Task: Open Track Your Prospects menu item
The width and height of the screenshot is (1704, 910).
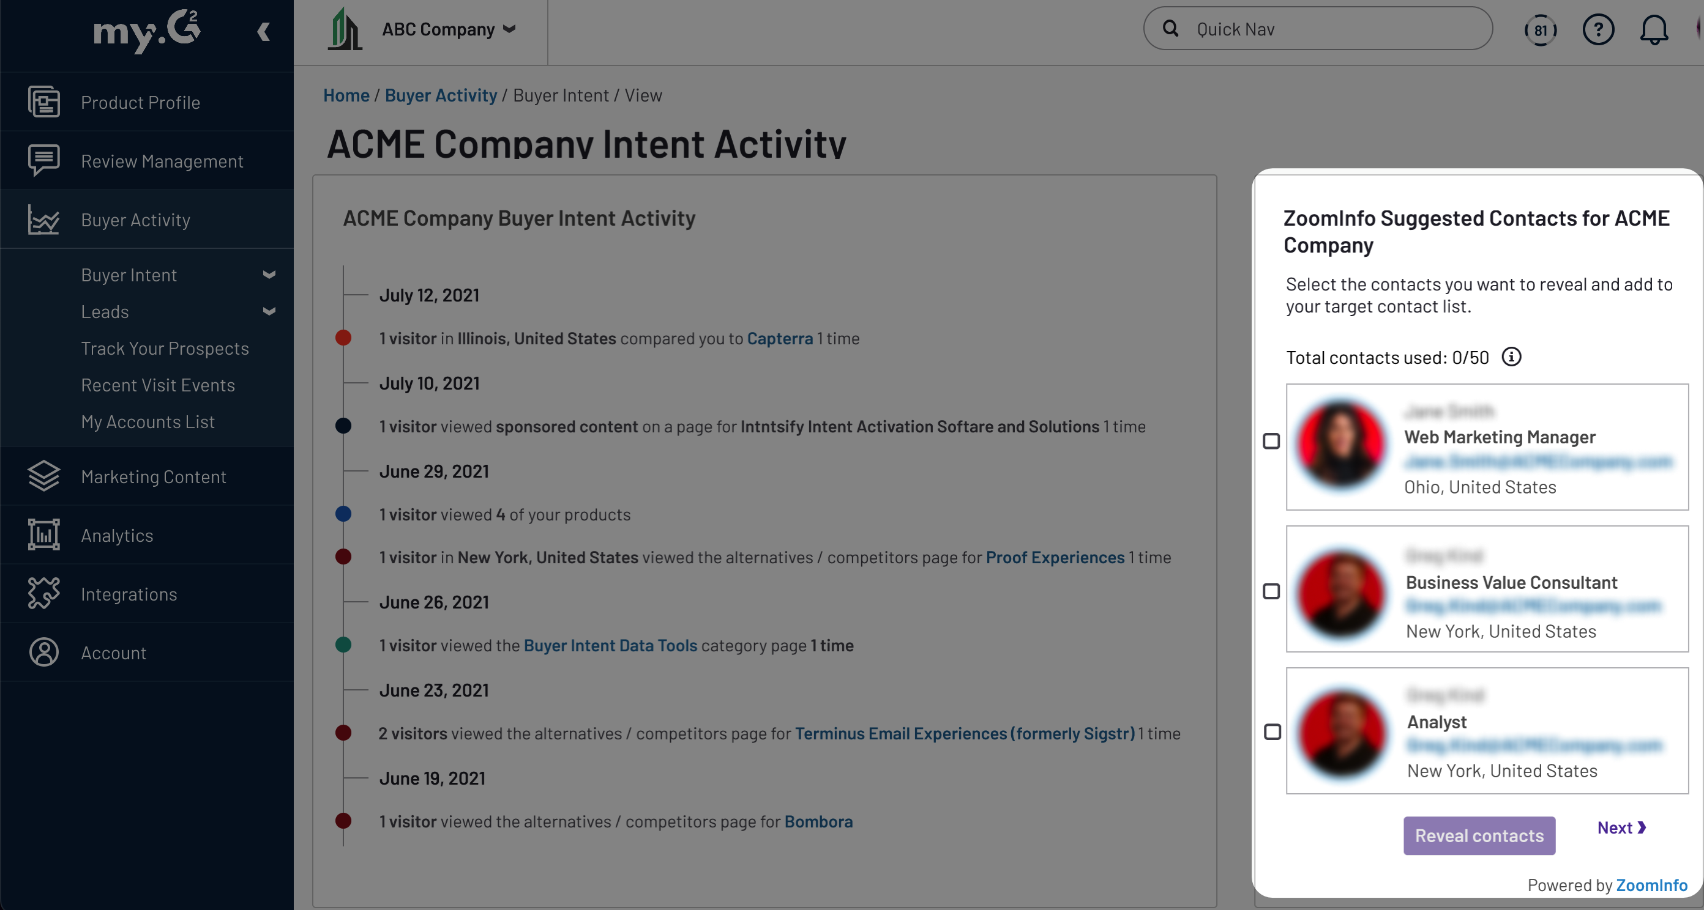Action: tap(165, 348)
